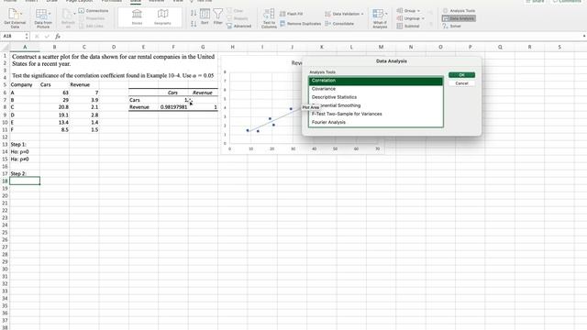Screen dimensions: 587x330
Task: Expand the formula bar chevron at right
Action: [x=584, y=37]
